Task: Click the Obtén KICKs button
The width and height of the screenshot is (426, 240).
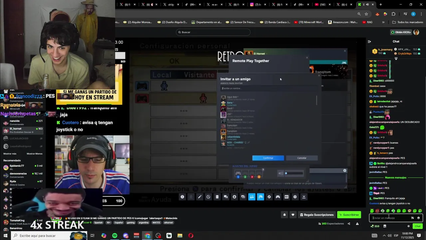Action: pyautogui.click(x=401, y=32)
